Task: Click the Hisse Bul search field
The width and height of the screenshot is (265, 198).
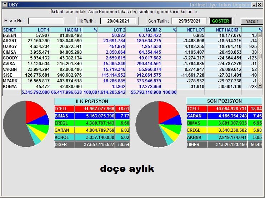Action: point(46,21)
